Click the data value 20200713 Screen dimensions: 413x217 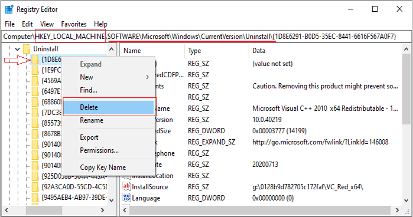[x=265, y=165]
